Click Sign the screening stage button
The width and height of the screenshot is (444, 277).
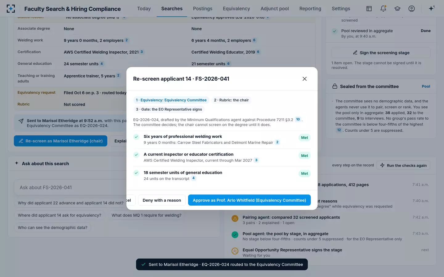point(381,53)
